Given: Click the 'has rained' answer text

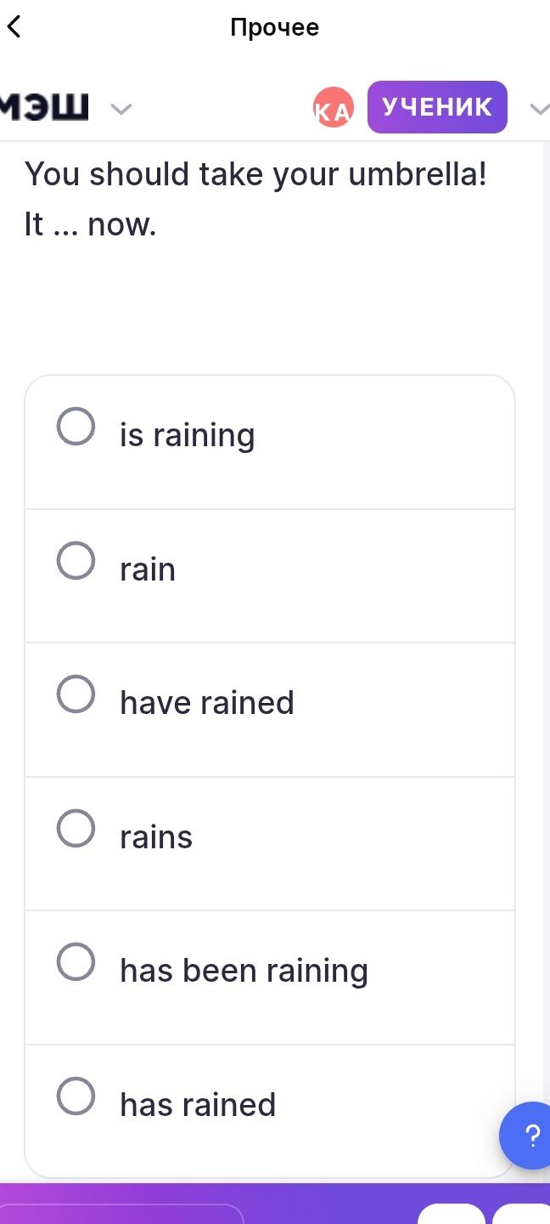Looking at the screenshot, I should click(198, 1104).
